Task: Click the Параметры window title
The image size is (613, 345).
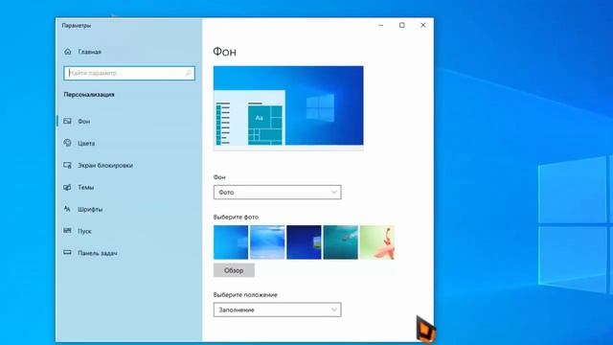Action: coord(77,26)
